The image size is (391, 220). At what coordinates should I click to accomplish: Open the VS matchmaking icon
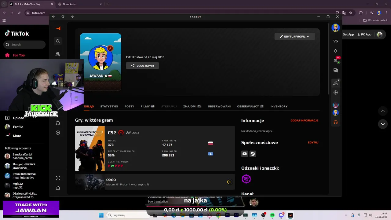pos(335,41)
